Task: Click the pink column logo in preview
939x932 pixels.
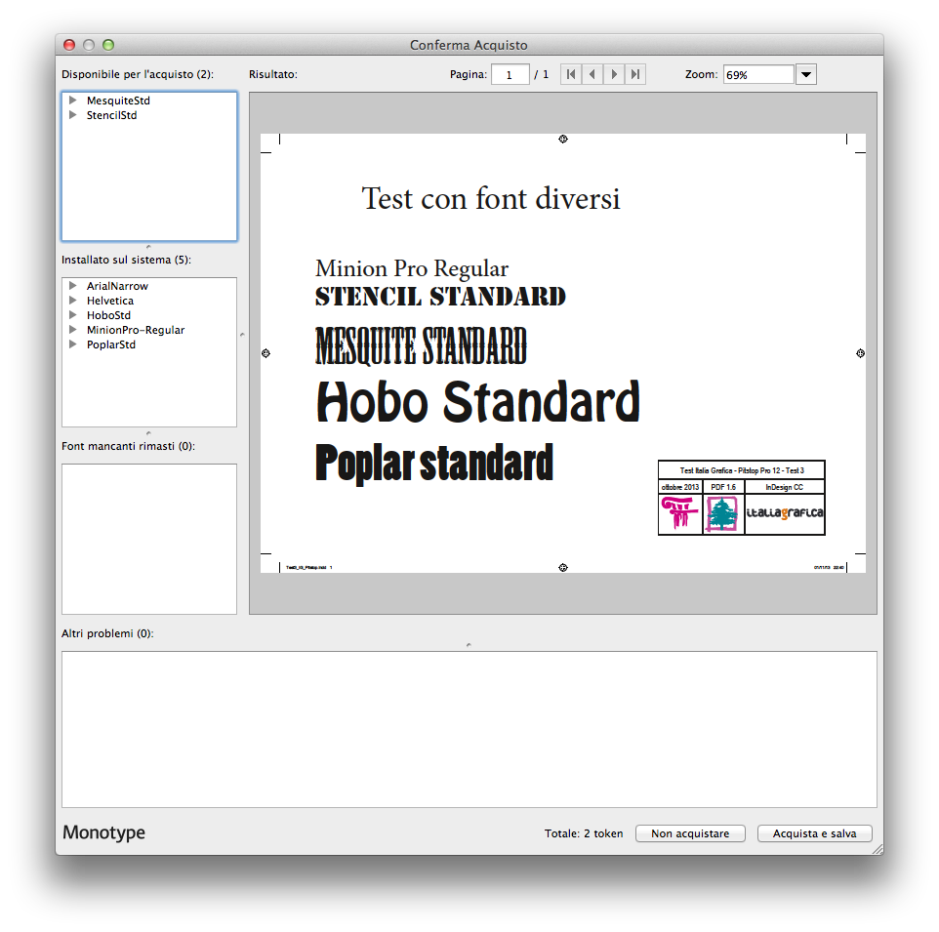Action: (679, 513)
